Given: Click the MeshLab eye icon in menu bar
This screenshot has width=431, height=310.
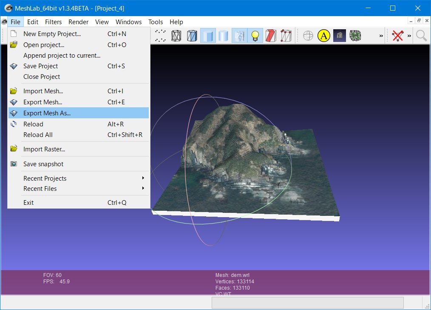Looking at the screenshot, I should [4, 22].
